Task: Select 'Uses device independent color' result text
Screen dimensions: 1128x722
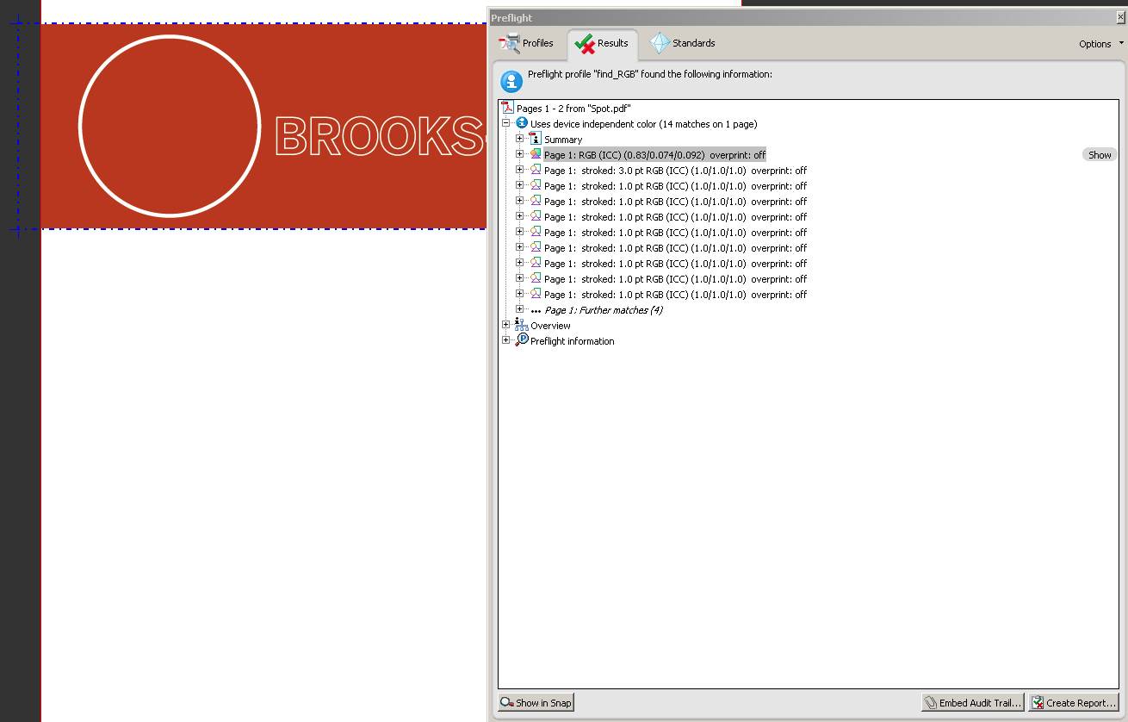Action: 643,124
